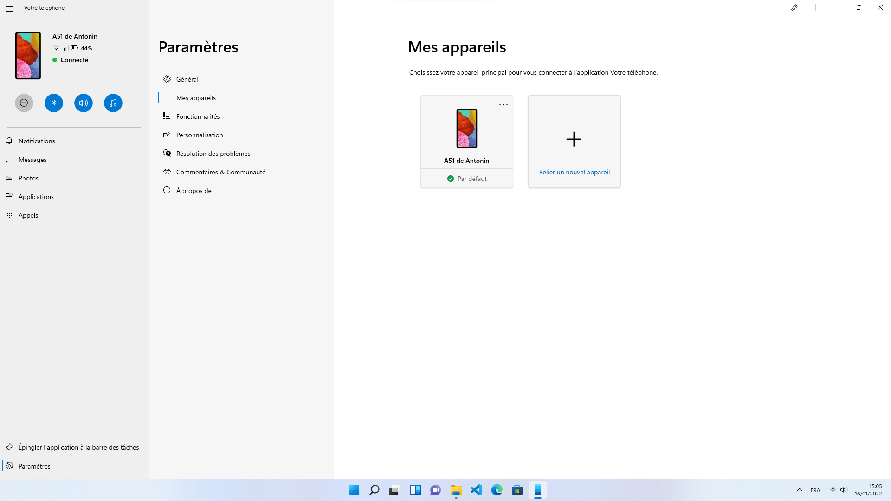Click the Messages chat bubble icon
Image resolution: width=891 pixels, height=501 pixels.
coord(9,159)
